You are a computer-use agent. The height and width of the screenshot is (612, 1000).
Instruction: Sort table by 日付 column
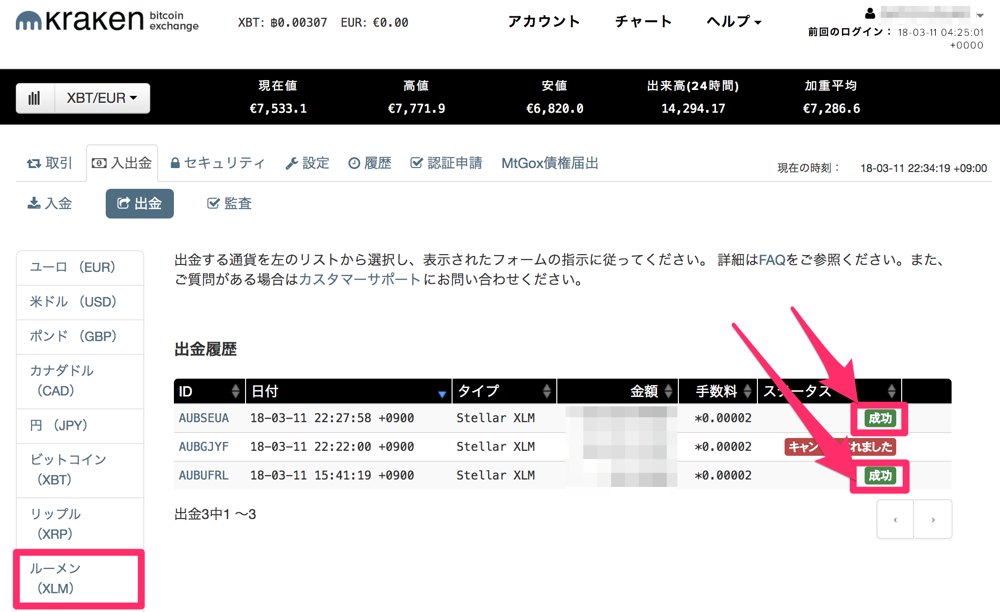click(349, 391)
